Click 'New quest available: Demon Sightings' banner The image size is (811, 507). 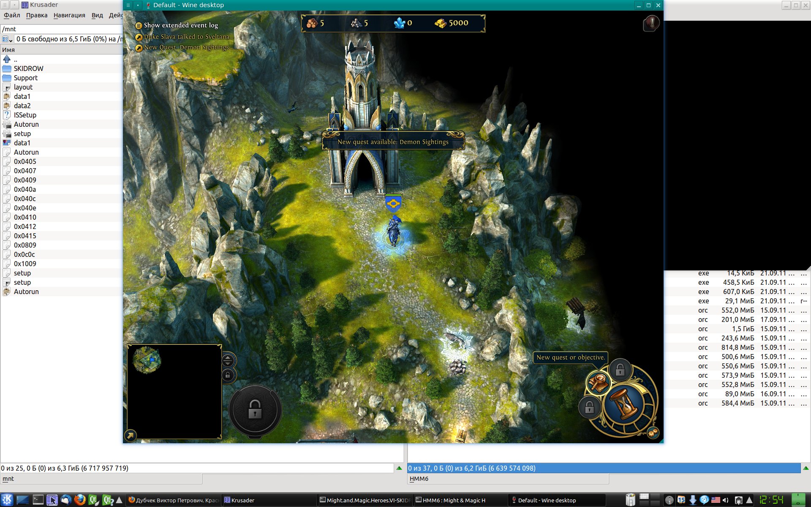393,142
